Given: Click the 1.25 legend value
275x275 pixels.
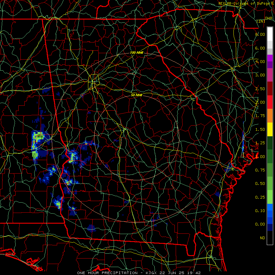Looking at the screenshot, I should 260,143.
